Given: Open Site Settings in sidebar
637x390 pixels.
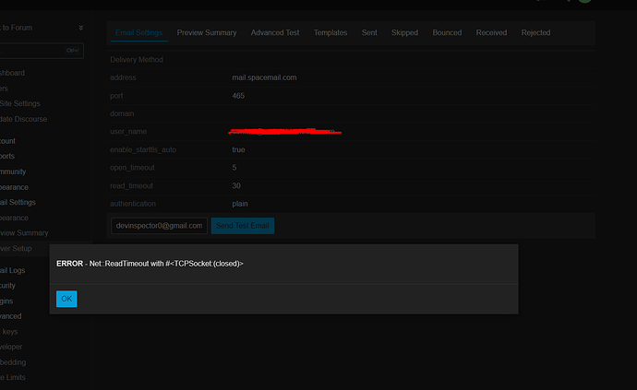Looking at the screenshot, I should click(20, 103).
